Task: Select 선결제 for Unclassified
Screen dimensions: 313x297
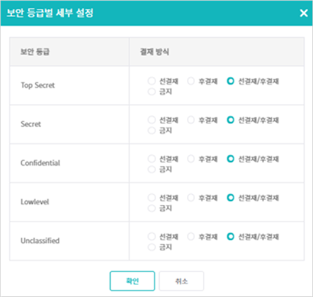Action: click(151, 236)
